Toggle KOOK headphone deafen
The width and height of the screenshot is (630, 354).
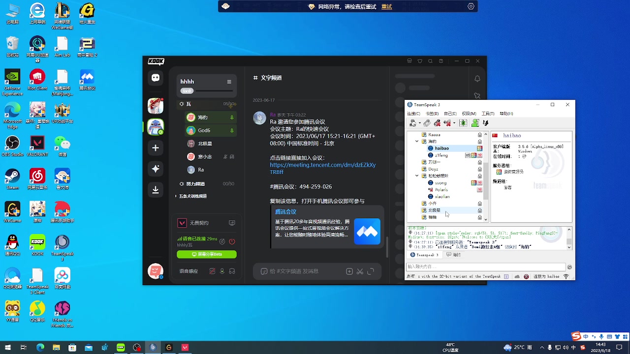coord(232,271)
